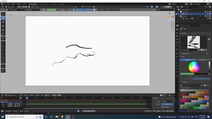Select the Line primitive tool
This screenshot has height=119, width=212.
3,43
